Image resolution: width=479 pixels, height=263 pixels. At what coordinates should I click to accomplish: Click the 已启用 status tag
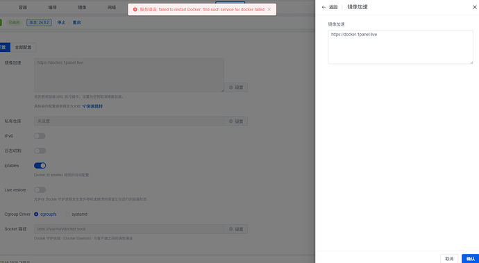[x=14, y=22]
